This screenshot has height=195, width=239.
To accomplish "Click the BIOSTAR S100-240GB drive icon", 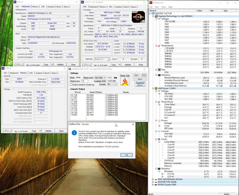I will coord(156,182).
